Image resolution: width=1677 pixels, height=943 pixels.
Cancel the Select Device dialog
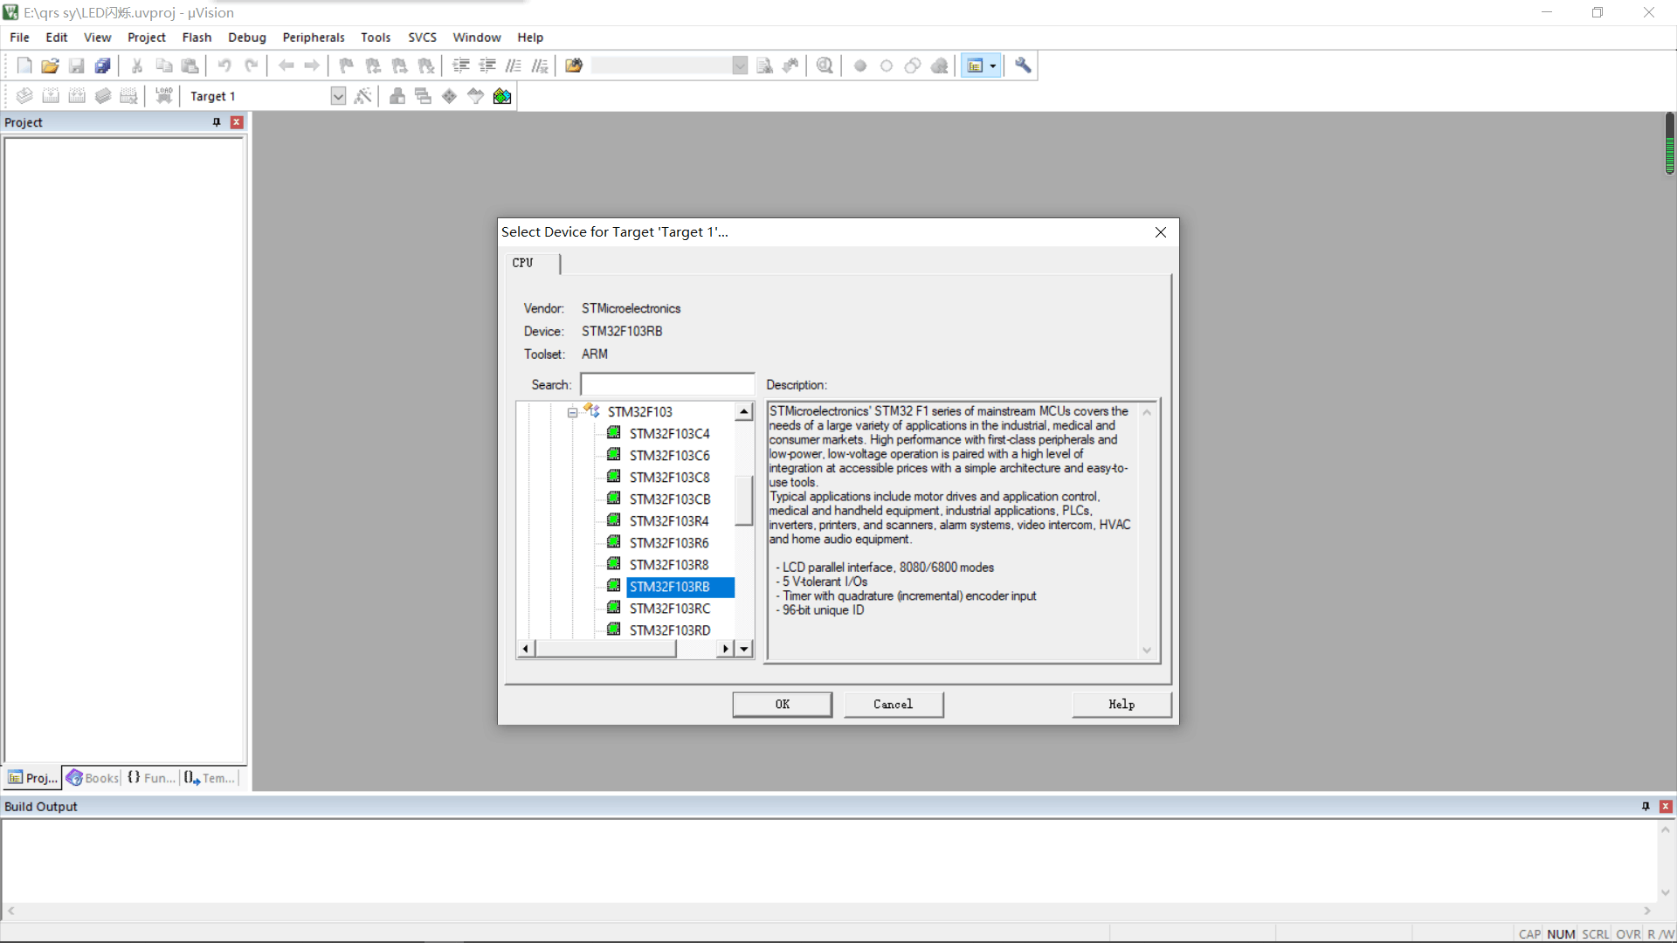(x=894, y=705)
